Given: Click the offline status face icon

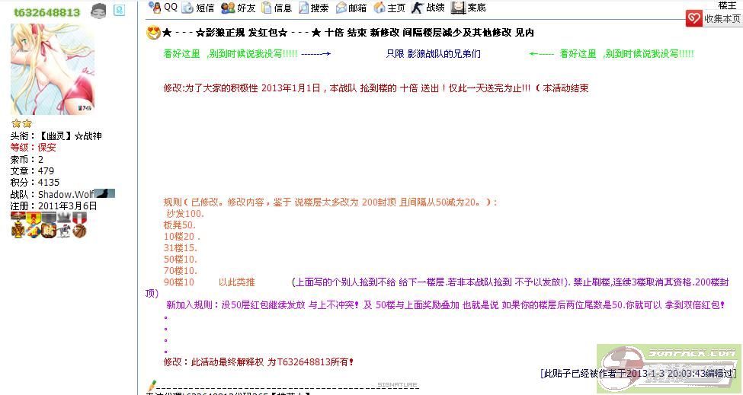Looking at the screenshot, I should coord(98,11).
